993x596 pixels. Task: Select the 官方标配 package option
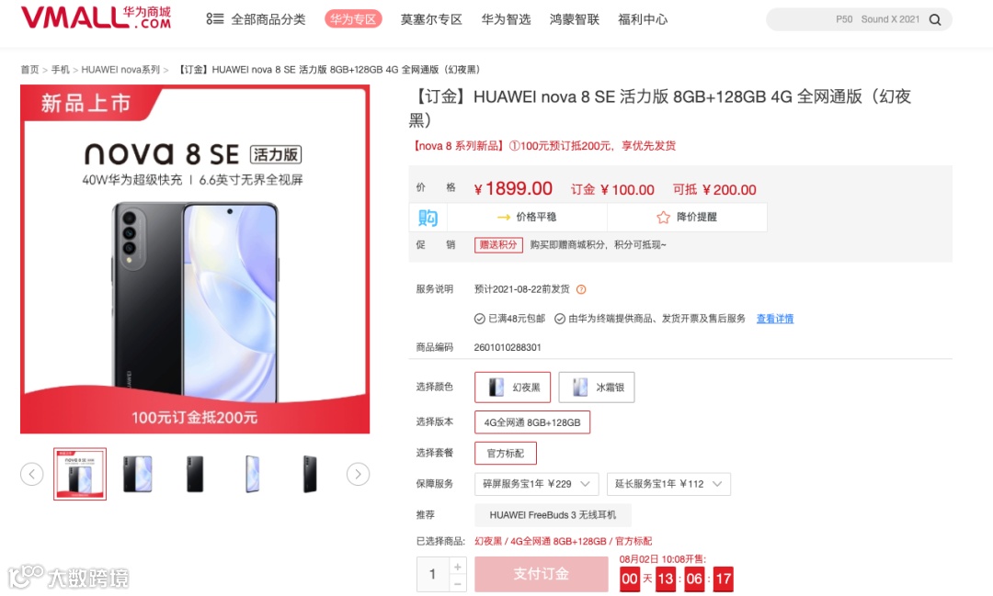pyautogui.click(x=506, y=453)
